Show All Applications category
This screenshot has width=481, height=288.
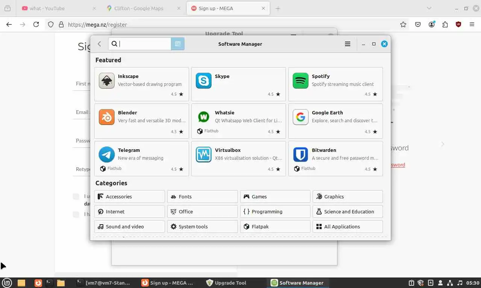click(x=348, y=226)
